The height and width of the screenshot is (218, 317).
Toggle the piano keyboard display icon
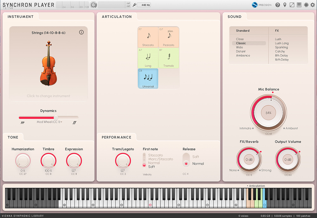299,5
